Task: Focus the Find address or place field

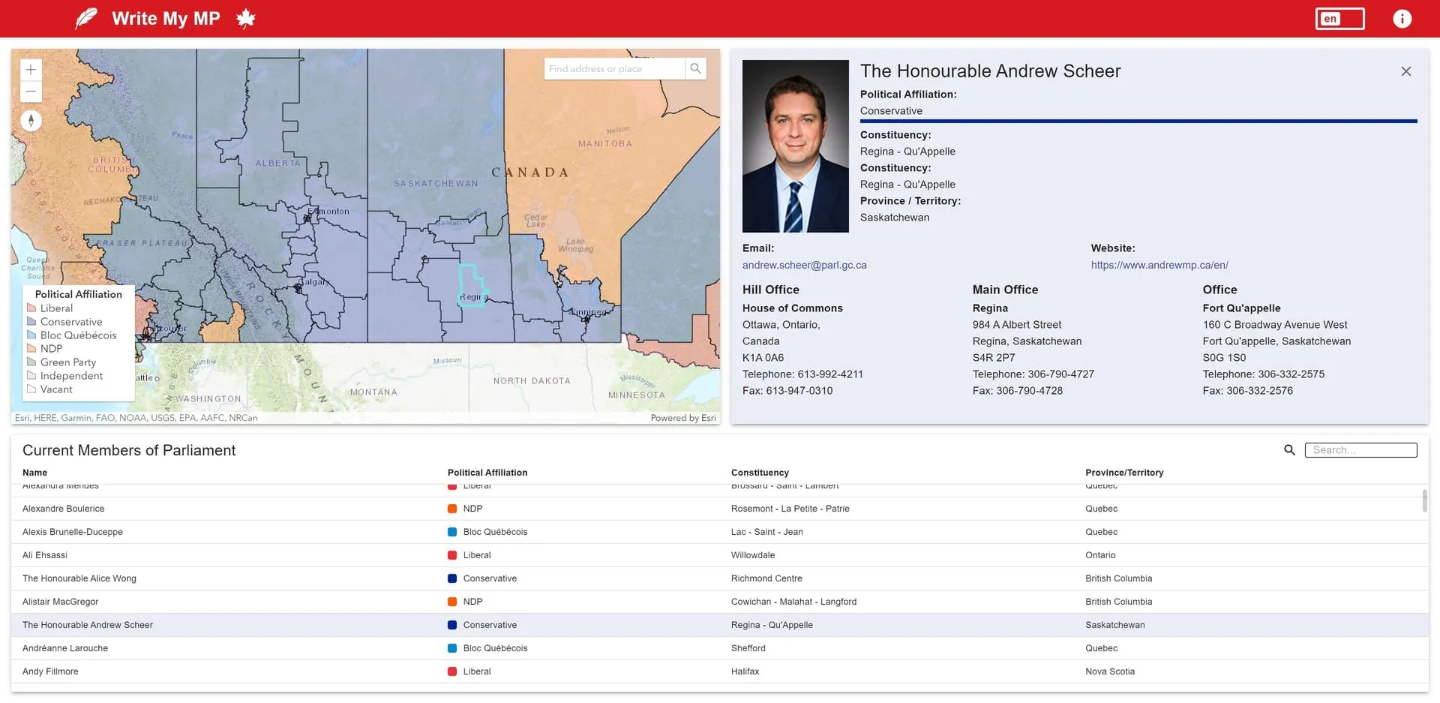Action: pyautogui.click(x=614, y=69)
